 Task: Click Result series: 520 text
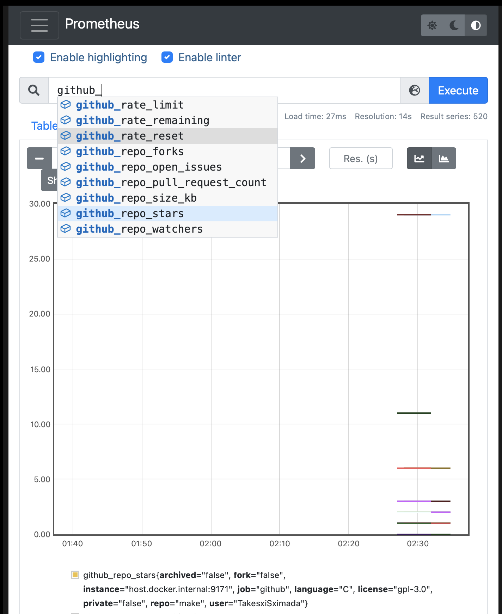click(454, 117)
